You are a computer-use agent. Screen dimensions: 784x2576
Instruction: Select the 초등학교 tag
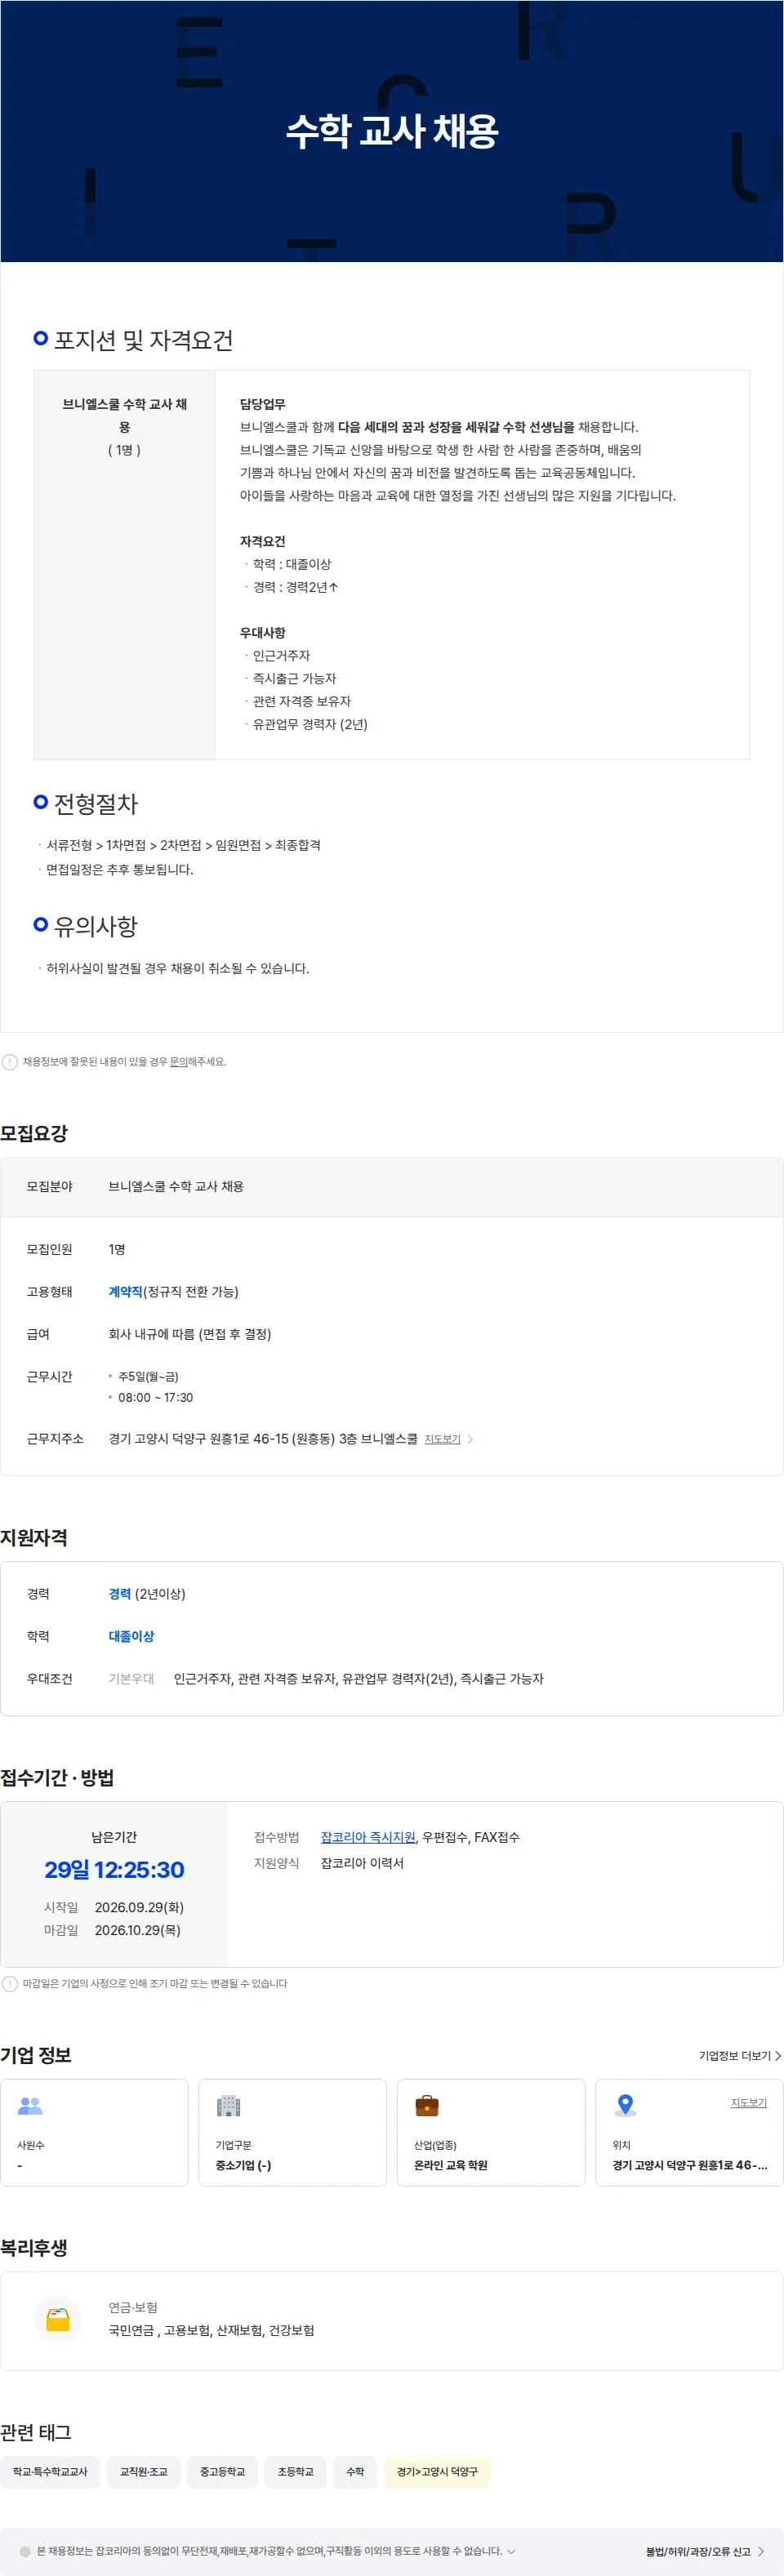295,2471
